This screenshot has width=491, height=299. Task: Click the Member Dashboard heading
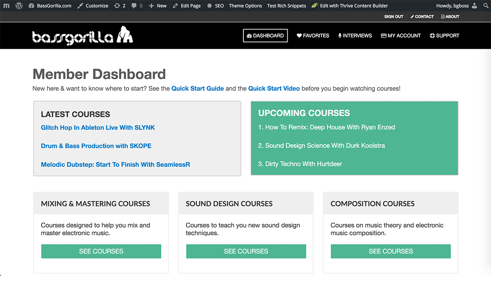[99, 74]
